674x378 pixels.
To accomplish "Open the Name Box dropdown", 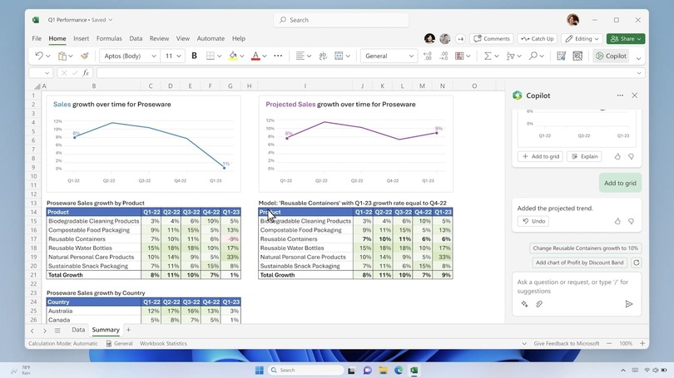I will 47,73.
